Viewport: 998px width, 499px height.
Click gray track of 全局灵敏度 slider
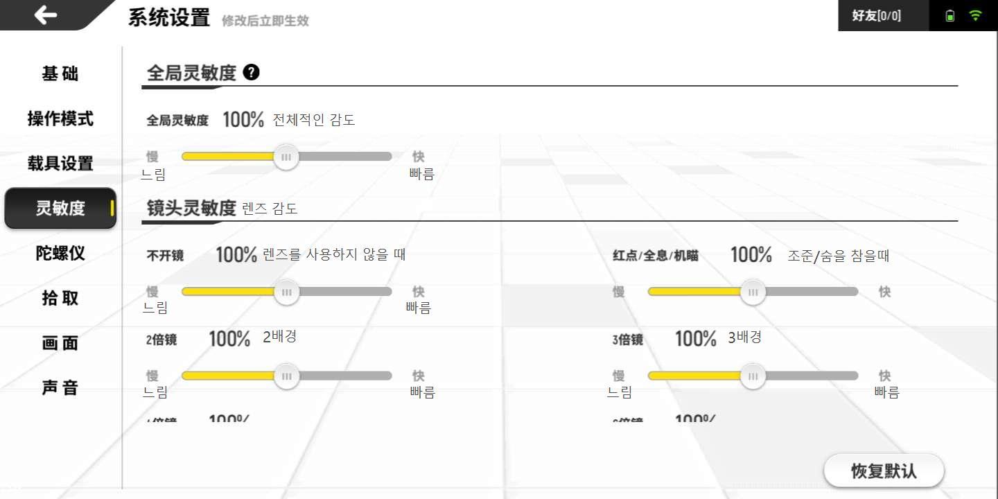345,157
